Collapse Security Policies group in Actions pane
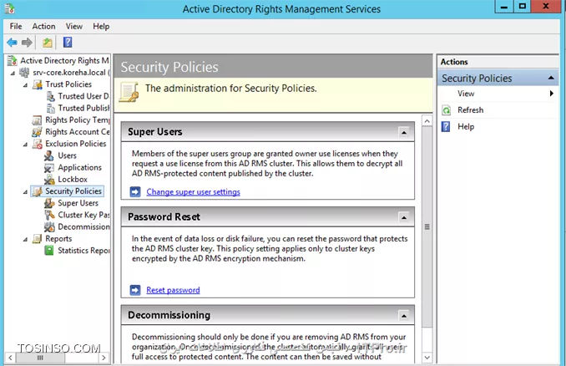The image size is (566, 366). 551,78
